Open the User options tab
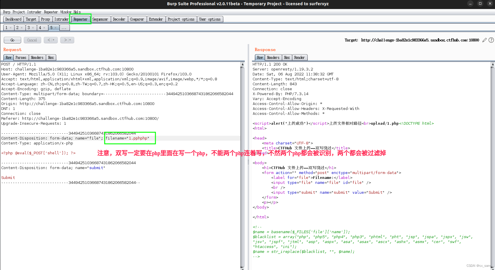Viewport: 495px width, 270px height. [x=210, y=19]
